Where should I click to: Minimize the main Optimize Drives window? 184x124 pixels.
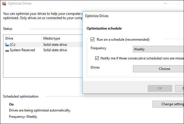(166, 3)
